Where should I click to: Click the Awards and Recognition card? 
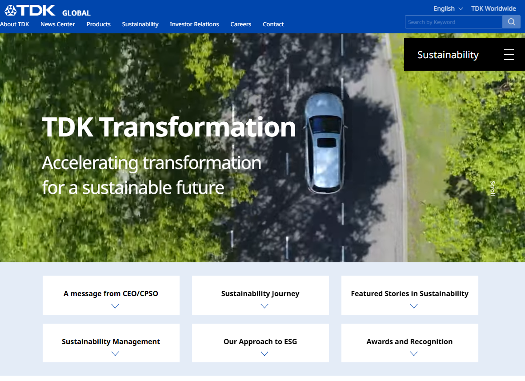point(410,343)
